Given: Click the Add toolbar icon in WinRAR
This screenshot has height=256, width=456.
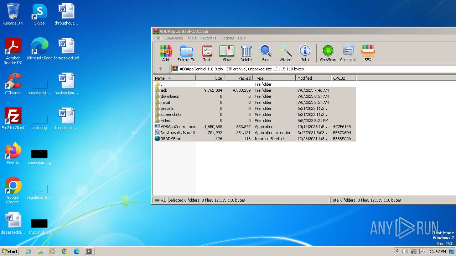Looking at the screenshot, I should [x=166, y=53].
